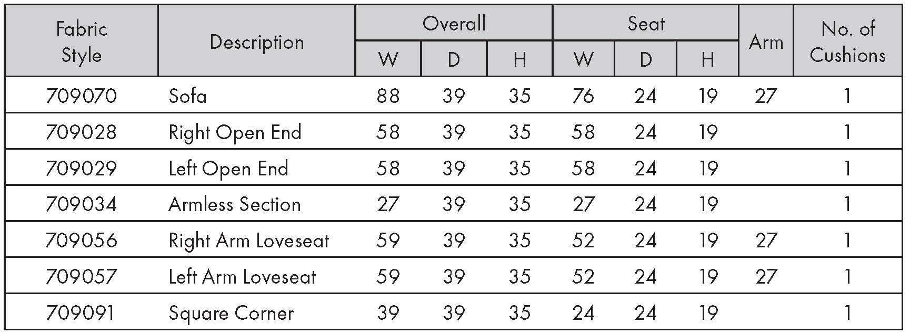This screenshot has width=910, height=334.
Task: Click the Sofa arm value 27
Action: click(x=766, y=96)
